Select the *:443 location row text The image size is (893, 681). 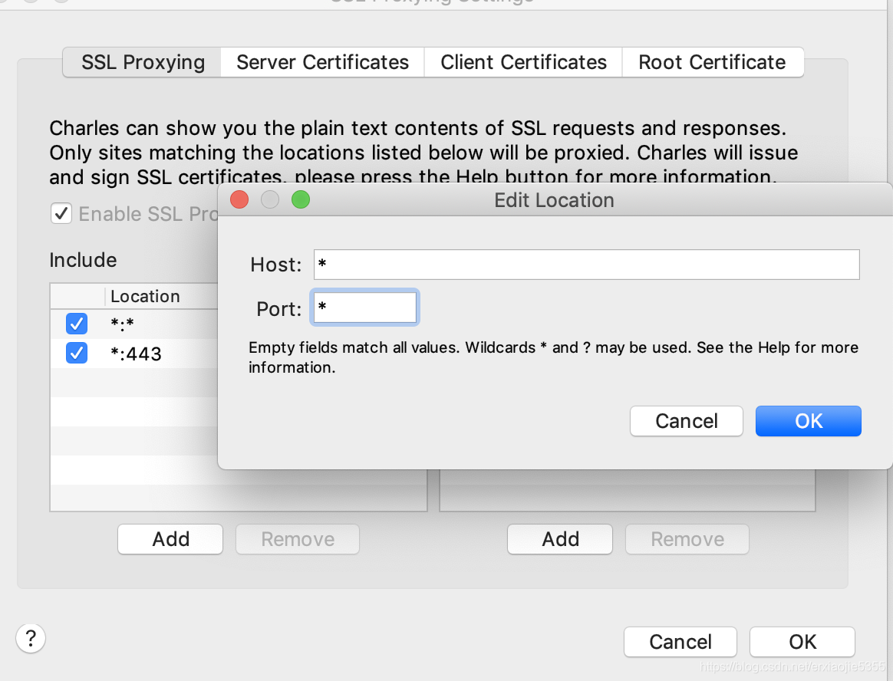click(x=136, y=354)
